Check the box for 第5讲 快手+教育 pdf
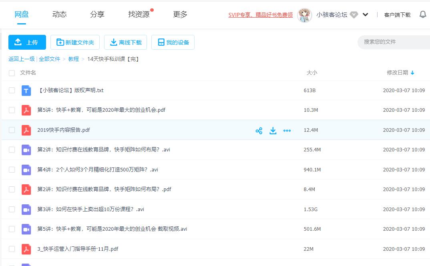This screenshot has height=266, width=430. 12,110
